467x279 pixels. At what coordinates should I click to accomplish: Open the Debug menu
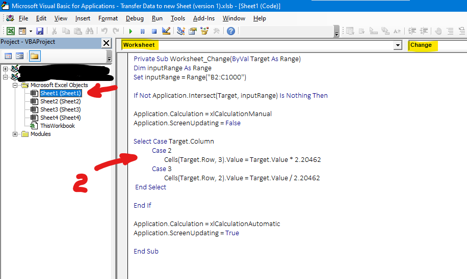pyautogui.click(x=135, y=18)
